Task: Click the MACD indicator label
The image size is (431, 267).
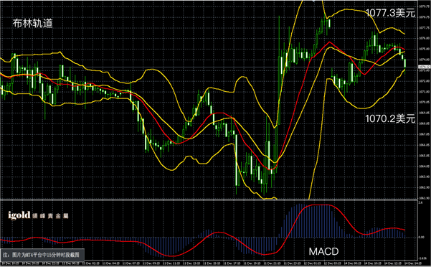Action: click(323, 251)
